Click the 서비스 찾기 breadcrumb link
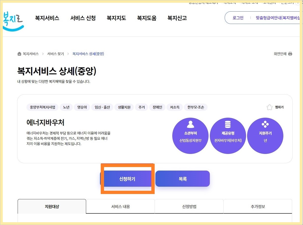The image size is (303, 225). pos(55,53)
